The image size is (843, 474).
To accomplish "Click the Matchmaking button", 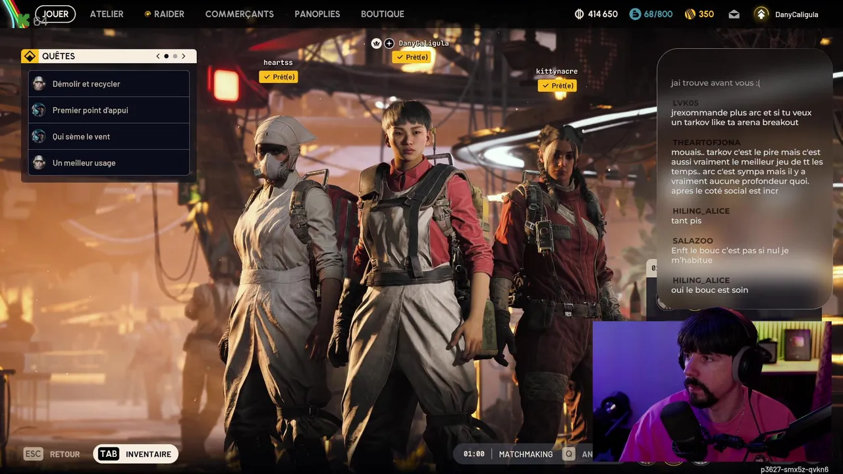I will click(x=526, y=454).
